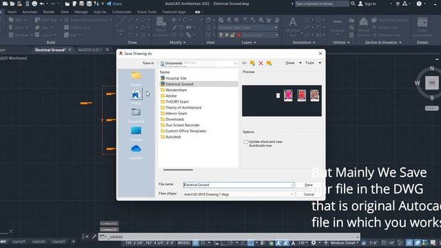Click the yellow folder icon in places sidebar

coord(136,76)
